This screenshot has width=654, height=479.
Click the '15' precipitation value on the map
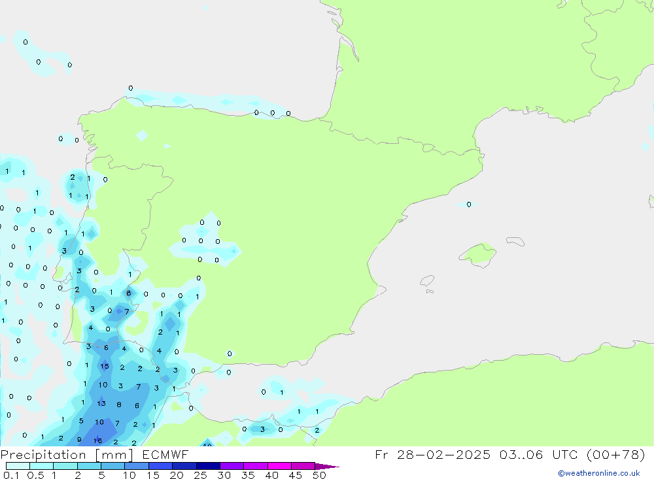104,367
